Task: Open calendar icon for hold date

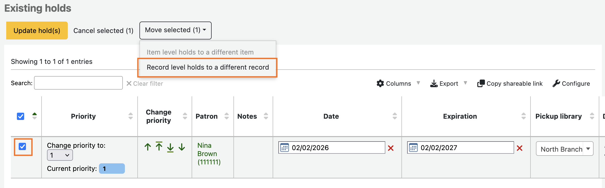Action: point(285,148)
